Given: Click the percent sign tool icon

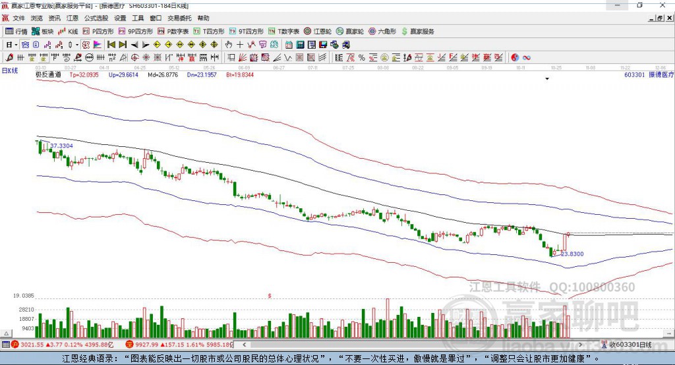Looking at the screenshot, I should (362, 57).
